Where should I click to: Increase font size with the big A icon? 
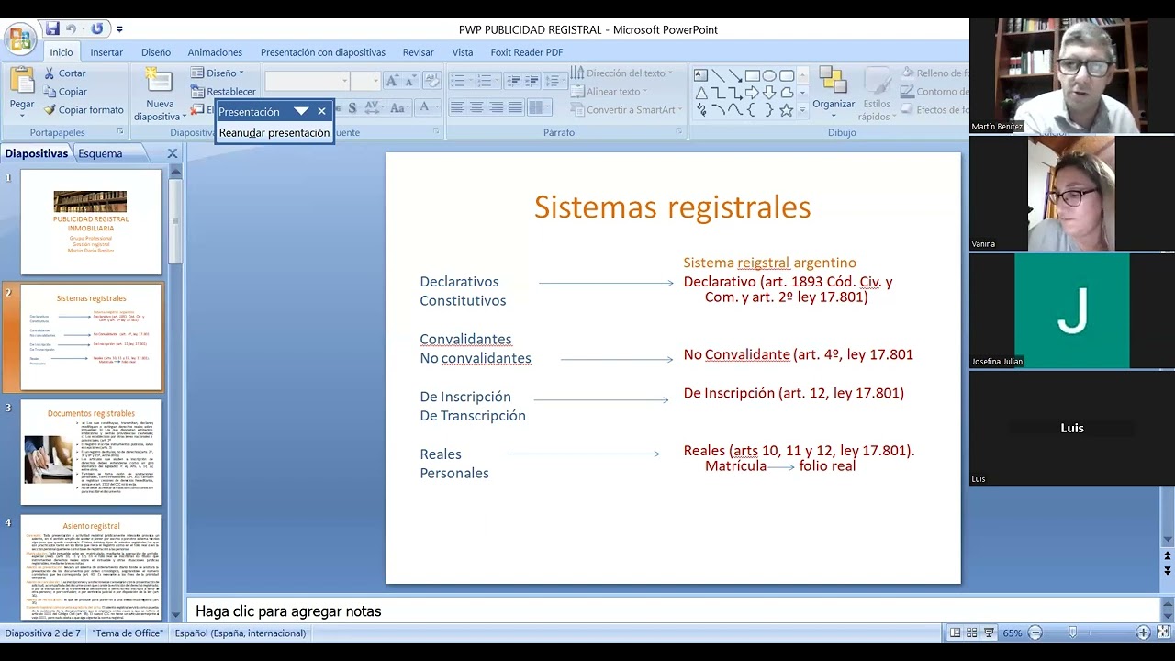pos(392,82)
